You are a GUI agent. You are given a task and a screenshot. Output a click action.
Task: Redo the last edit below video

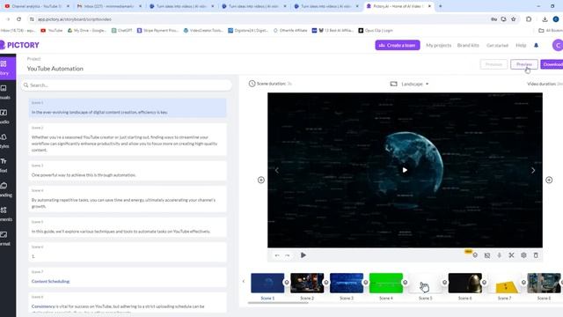[288, 255]
